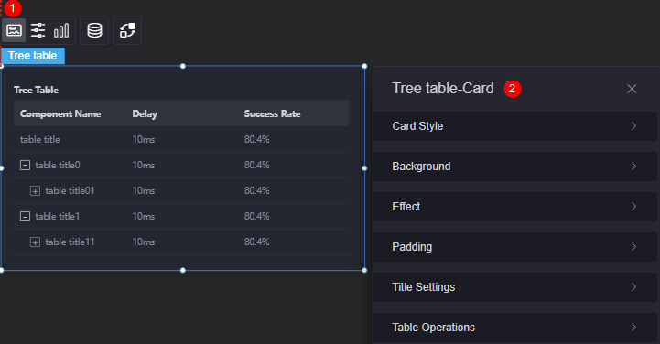The image size is (660, 344).
Task: Click the Tree table label tag
Action: tap(33, 56)
